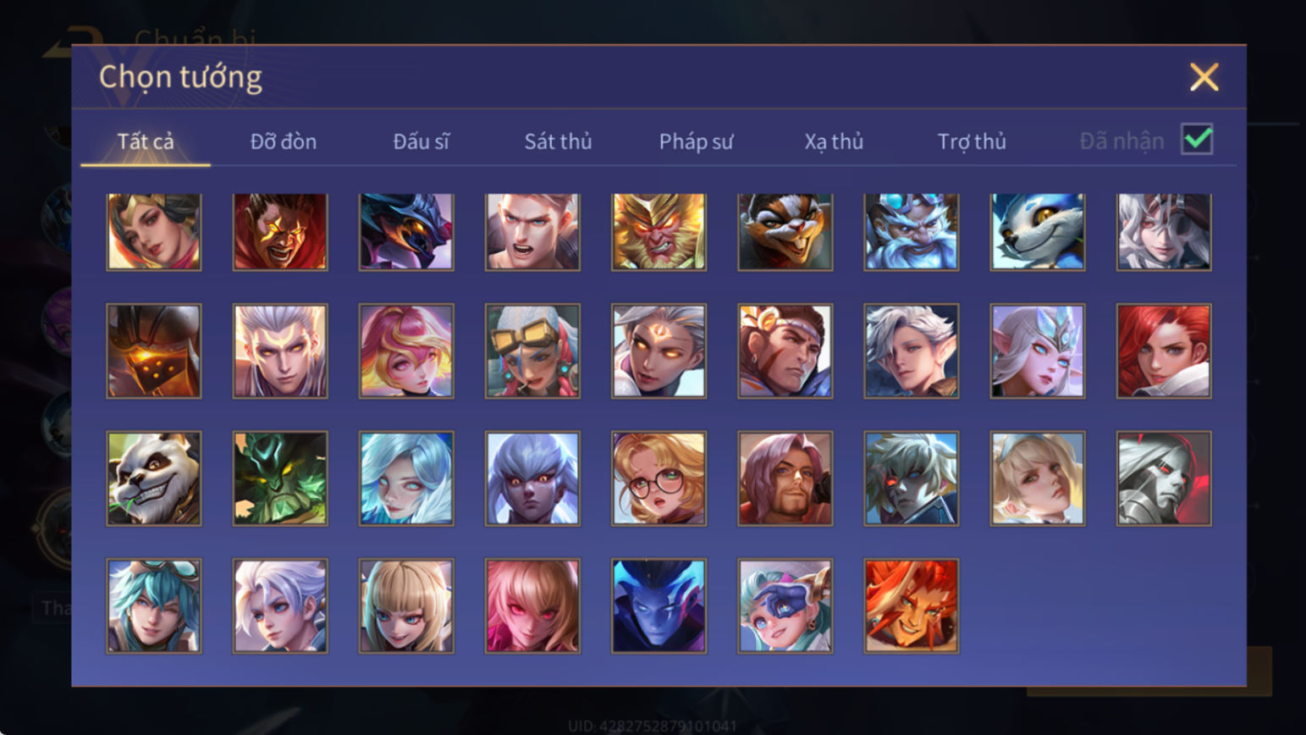
Task: Select the red-haired woman hero portrait
Action: (1164, 351)
